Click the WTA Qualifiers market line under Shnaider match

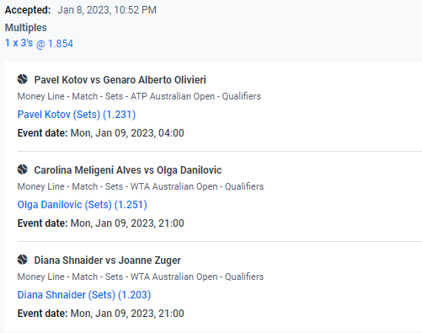pos(141,277)
